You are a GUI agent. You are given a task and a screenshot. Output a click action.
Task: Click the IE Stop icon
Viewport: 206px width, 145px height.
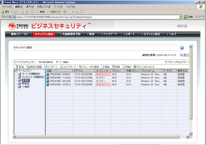(x=22, y=12)
